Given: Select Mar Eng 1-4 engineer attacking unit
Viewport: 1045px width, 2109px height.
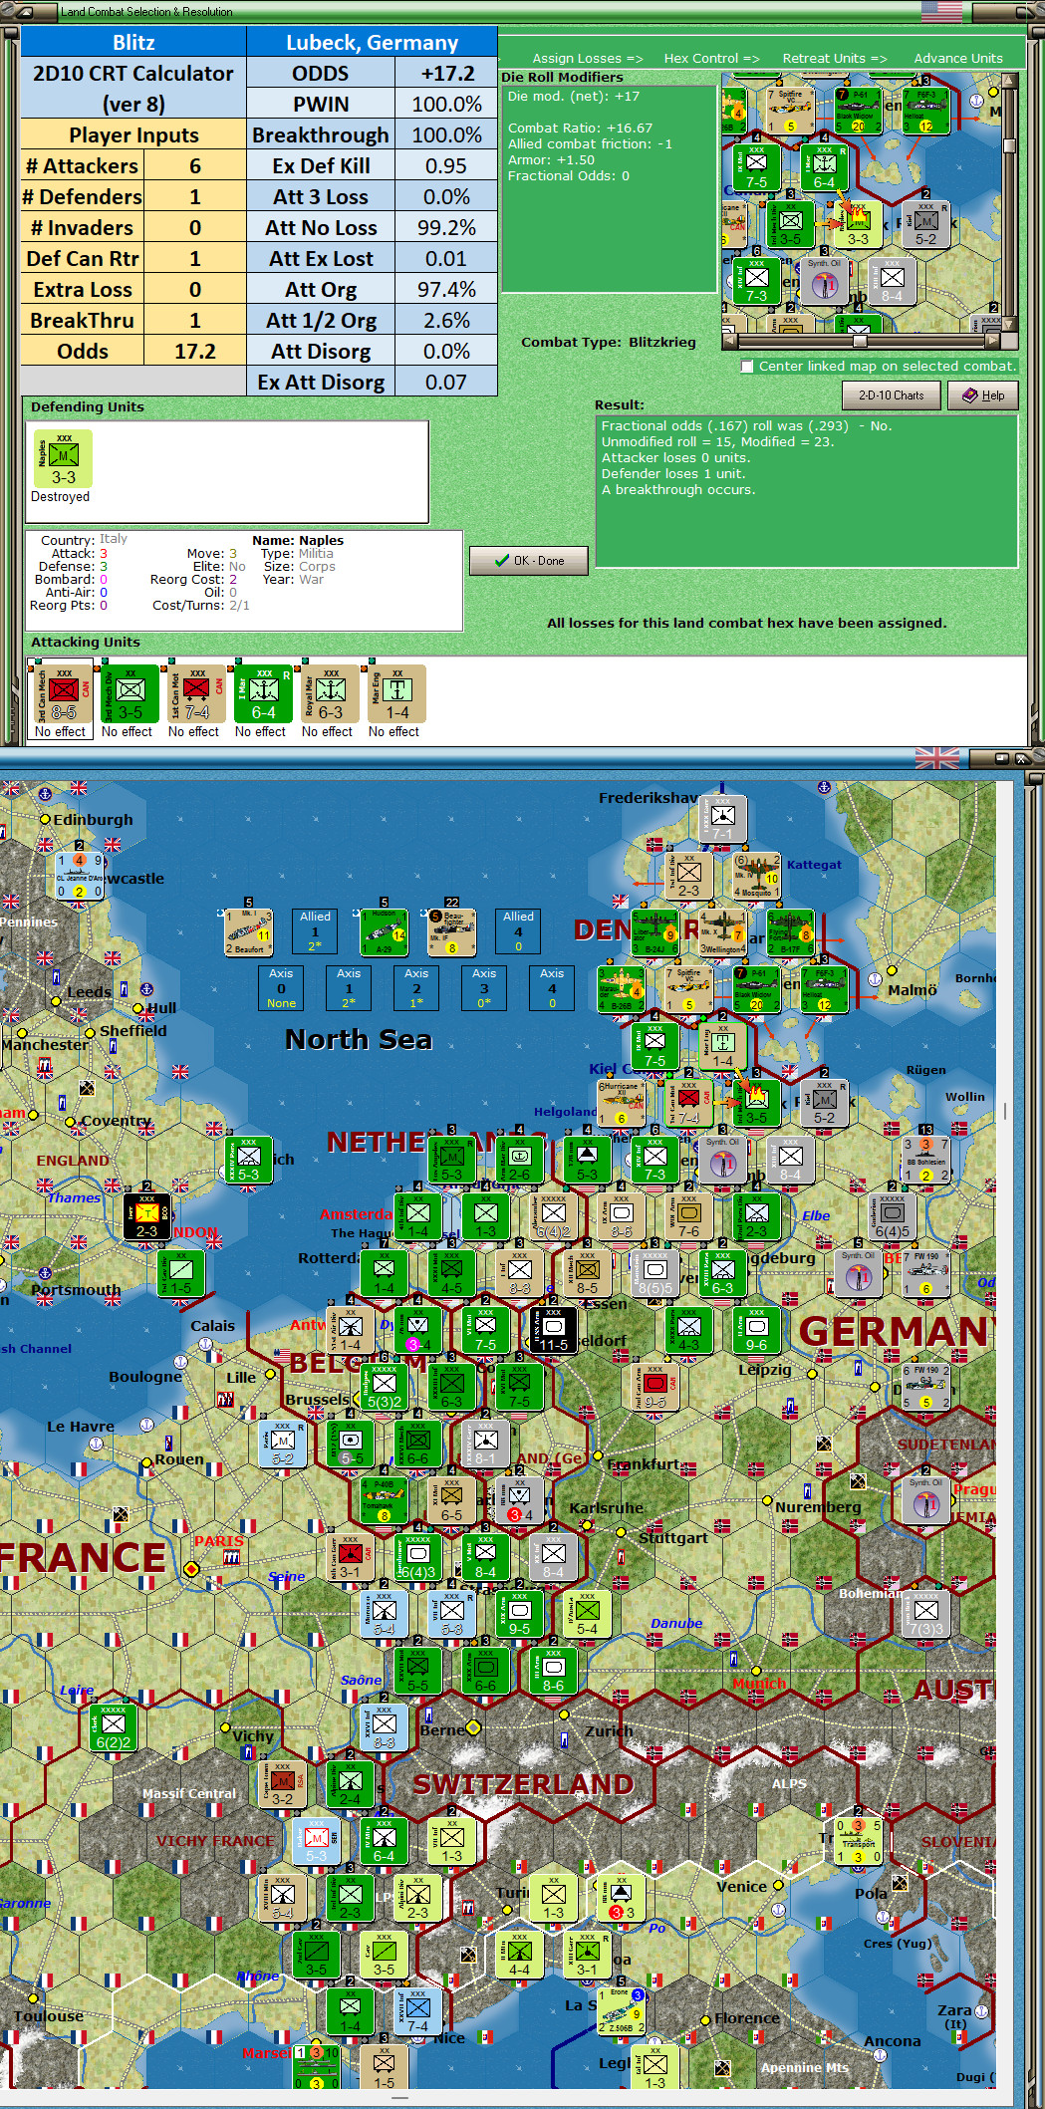Looking at the screenshot, I should tap(396, 694).
